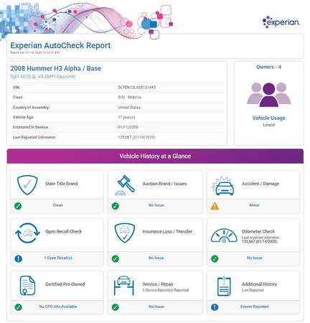
Task: Click green check under Odometer Check
Action: tap(215, 258)
